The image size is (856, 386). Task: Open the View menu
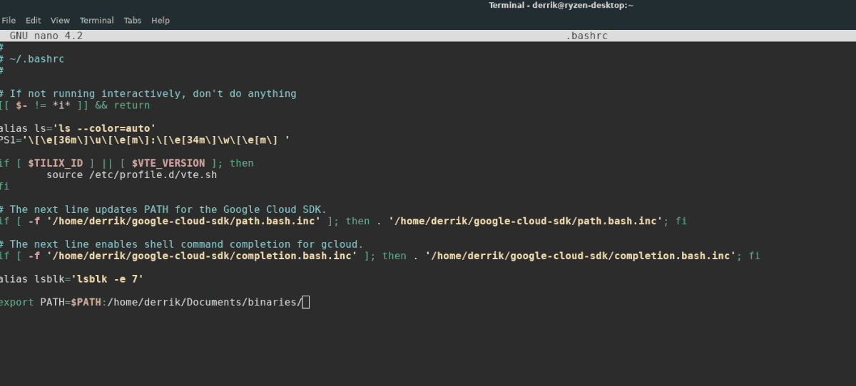pyautogui.click(x=60, y=21)
